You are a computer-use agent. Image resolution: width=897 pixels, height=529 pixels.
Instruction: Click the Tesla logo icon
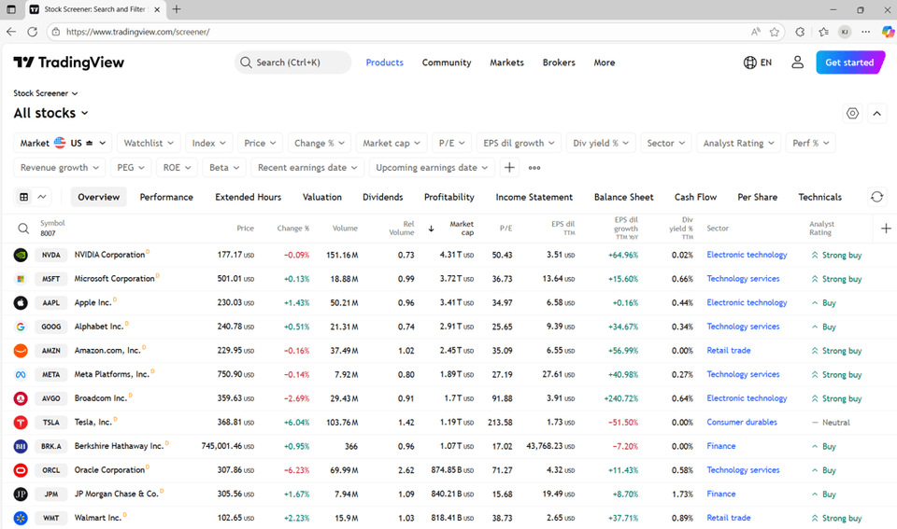pos(21,423)
